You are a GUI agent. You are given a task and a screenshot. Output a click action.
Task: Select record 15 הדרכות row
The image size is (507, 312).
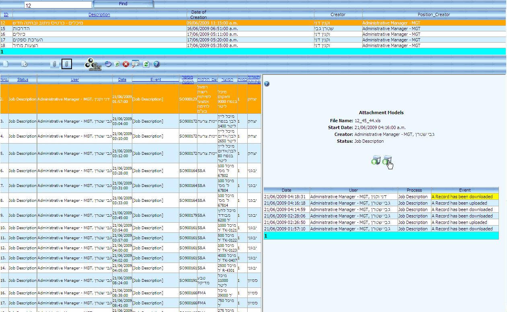(x=253, y=29)
